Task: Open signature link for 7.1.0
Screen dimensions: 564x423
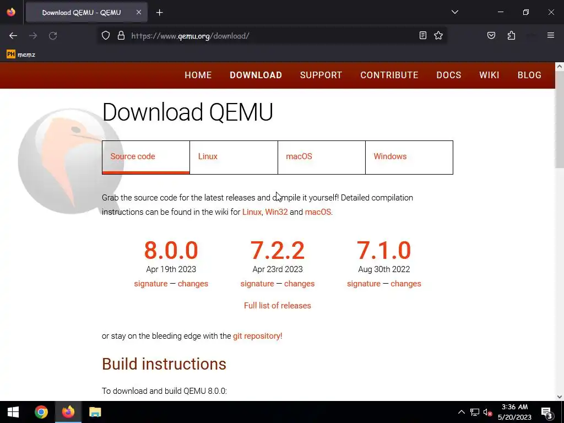Action: click(364, 284)
